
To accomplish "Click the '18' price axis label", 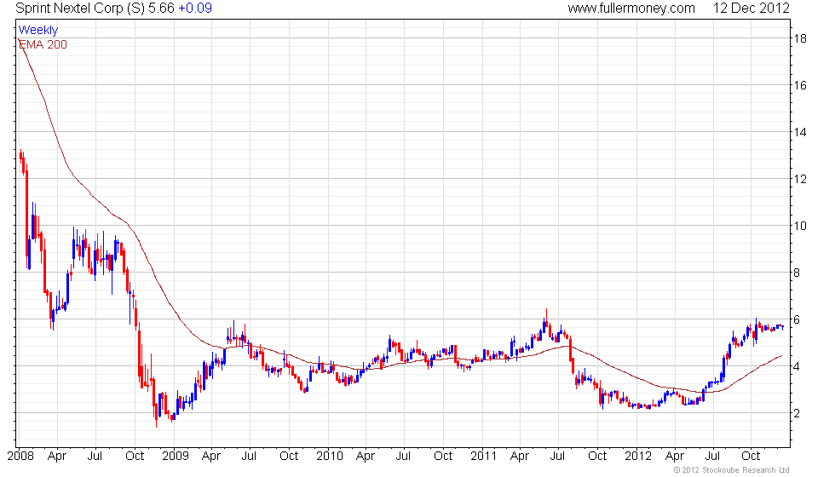I will [x=800, y=38].
